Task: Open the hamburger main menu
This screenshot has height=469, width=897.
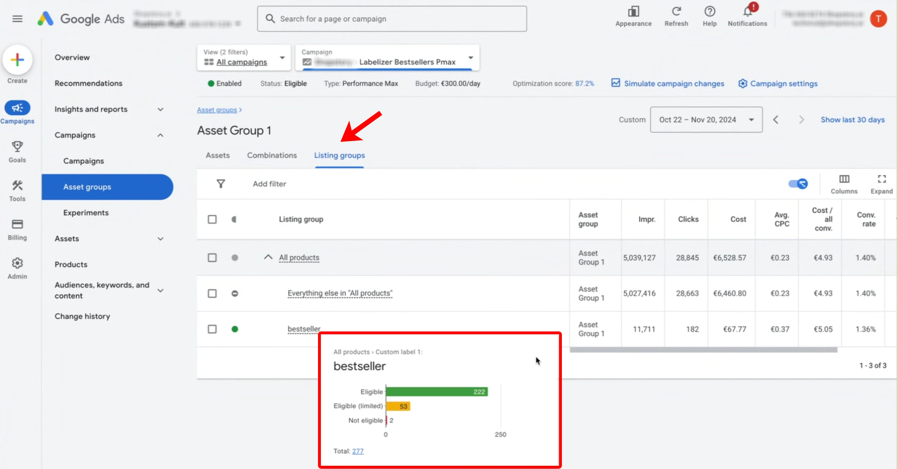Action: coord(17,19)
